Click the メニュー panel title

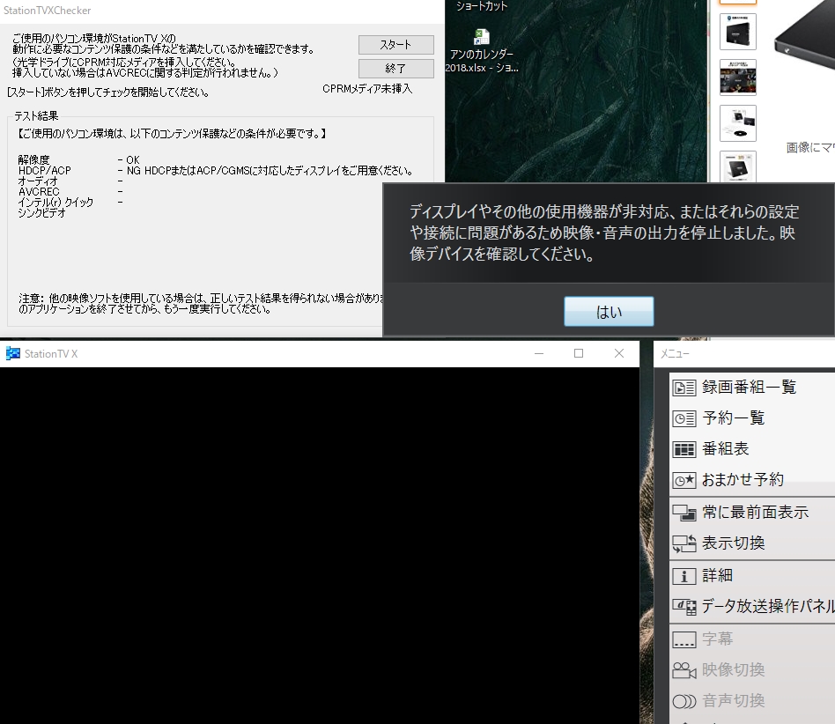click(675, 353)
